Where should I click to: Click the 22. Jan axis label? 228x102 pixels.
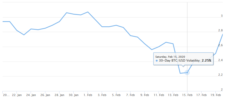tap(17, 95)
